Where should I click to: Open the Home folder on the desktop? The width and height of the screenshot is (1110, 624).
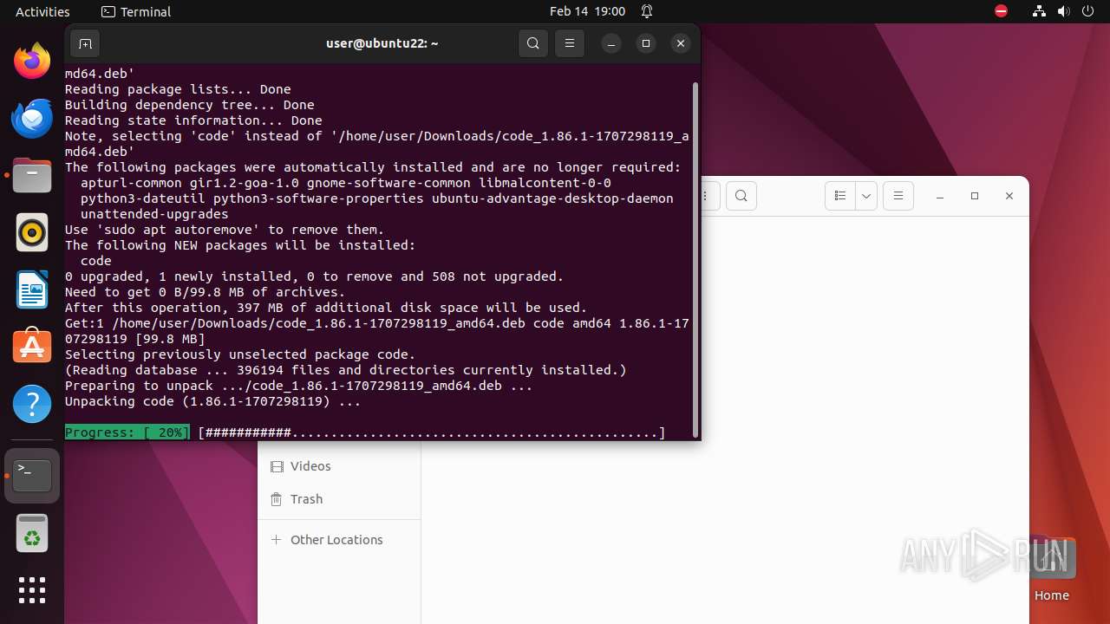coord(1051,569)
